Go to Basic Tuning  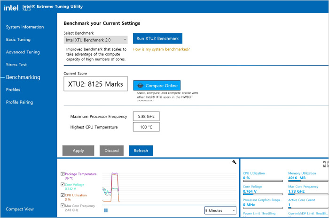point(18,39)
